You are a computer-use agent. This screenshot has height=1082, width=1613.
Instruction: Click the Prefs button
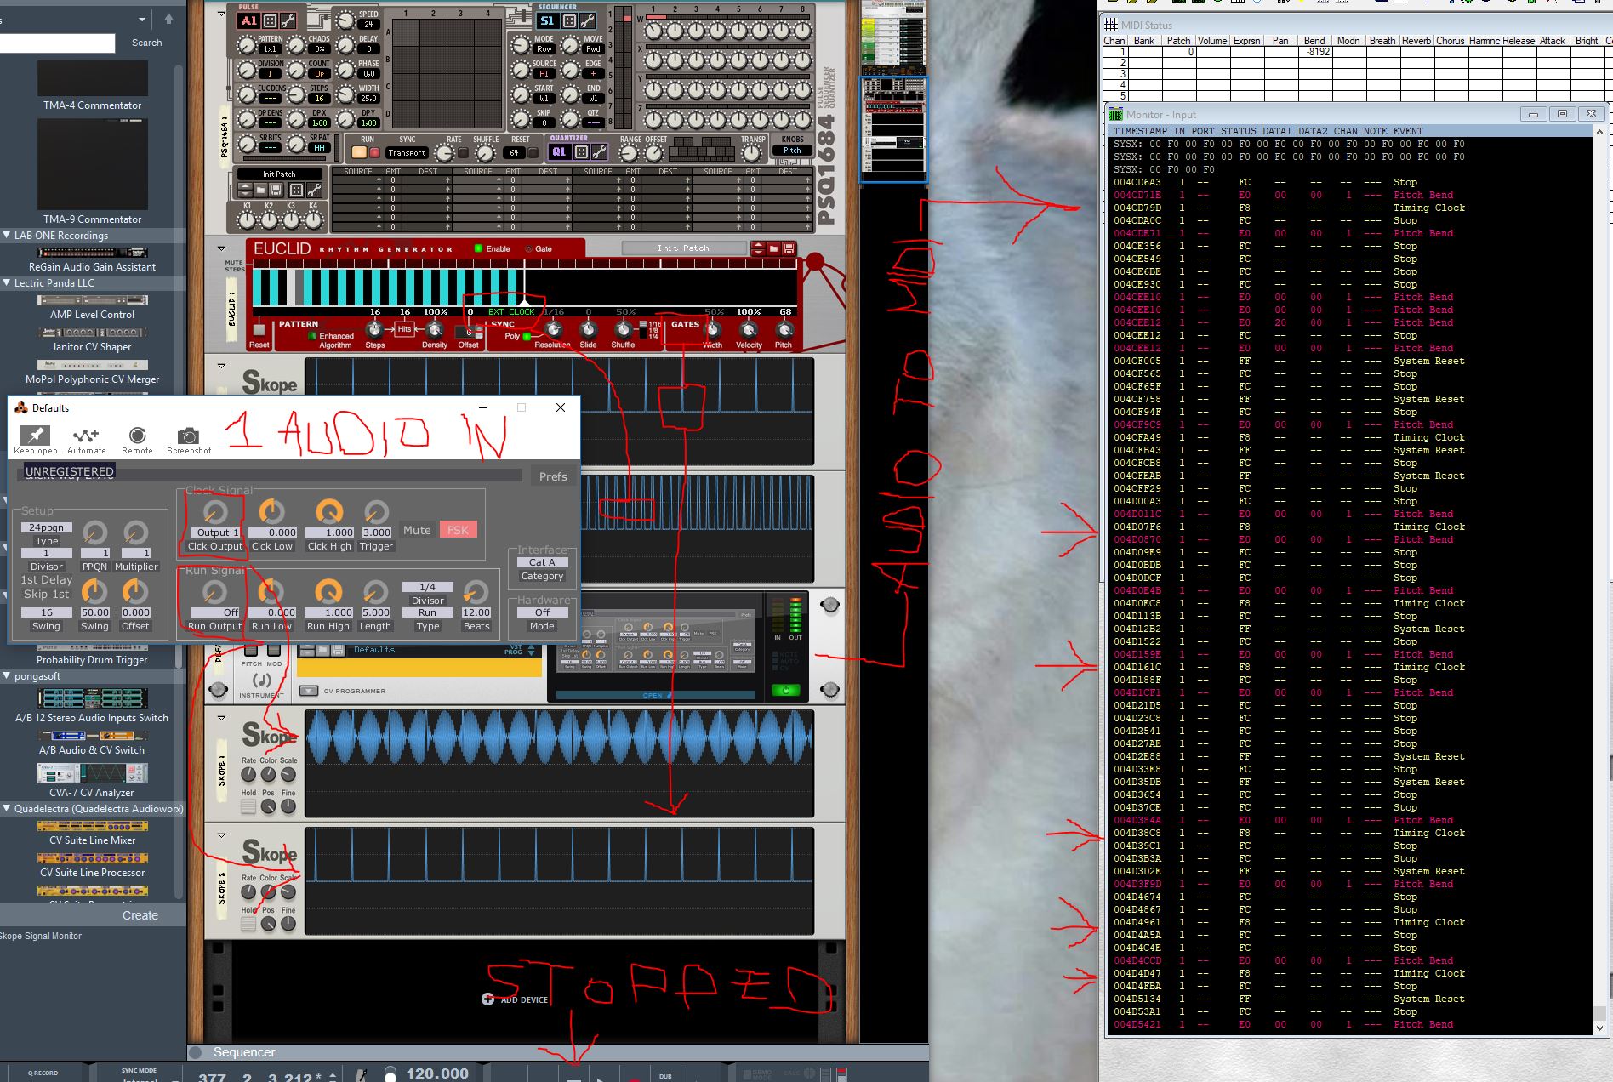point(553,476)
